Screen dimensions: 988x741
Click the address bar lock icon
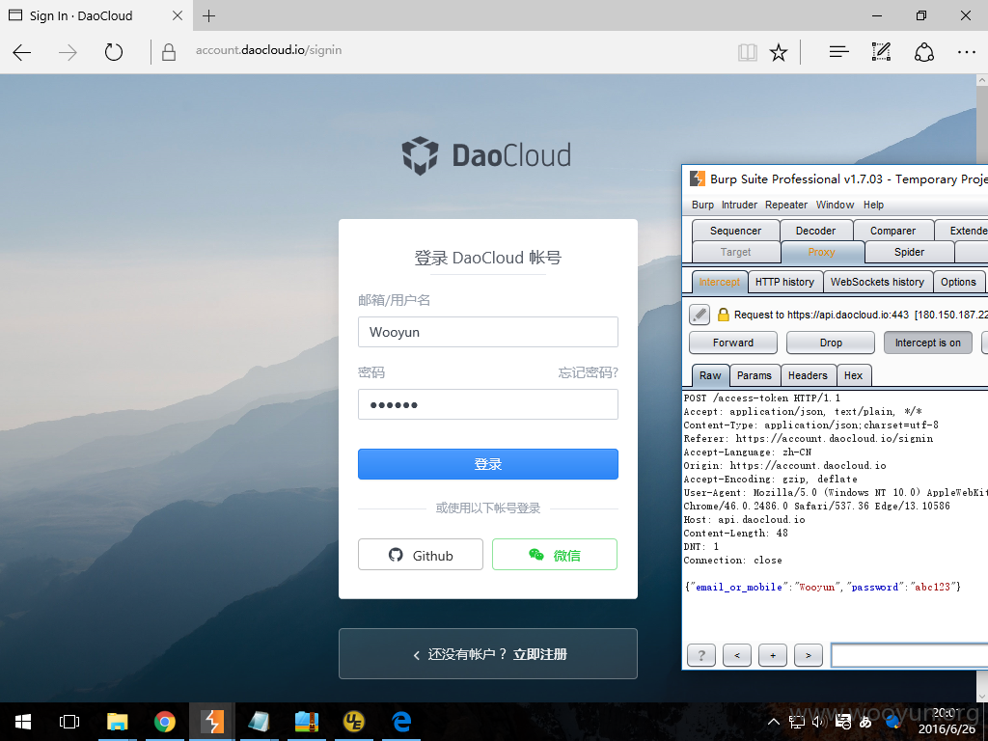tap(168, 52)
